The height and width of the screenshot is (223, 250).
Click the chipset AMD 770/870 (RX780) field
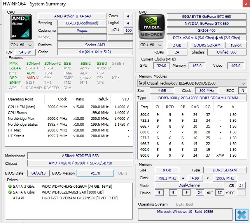tap(80, 163)
